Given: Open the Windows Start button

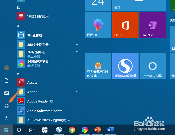Looking at the screenshot, I should [x=6, y=130].
